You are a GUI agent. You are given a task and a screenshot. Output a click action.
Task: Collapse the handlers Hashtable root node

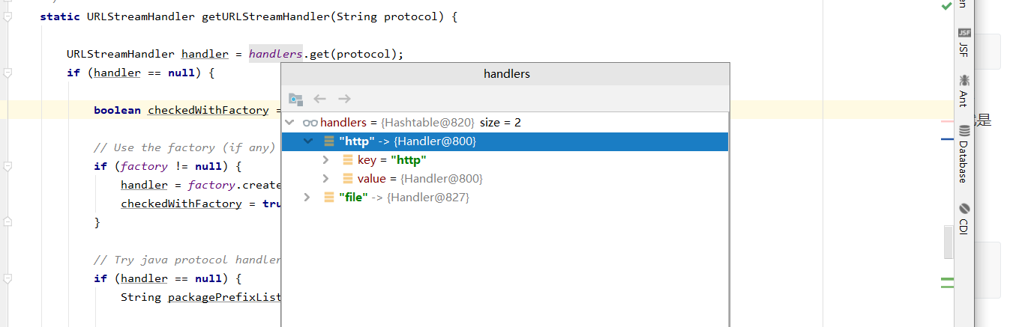tap(289, 123)
